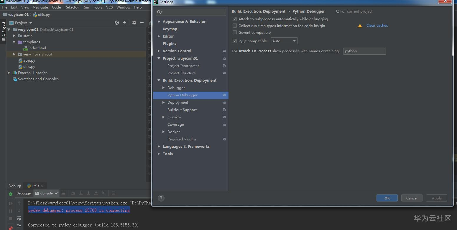Open Project panel gear options
Image resolution: width=457 pixels, height=230 pixels.
(x=134, y=23)
